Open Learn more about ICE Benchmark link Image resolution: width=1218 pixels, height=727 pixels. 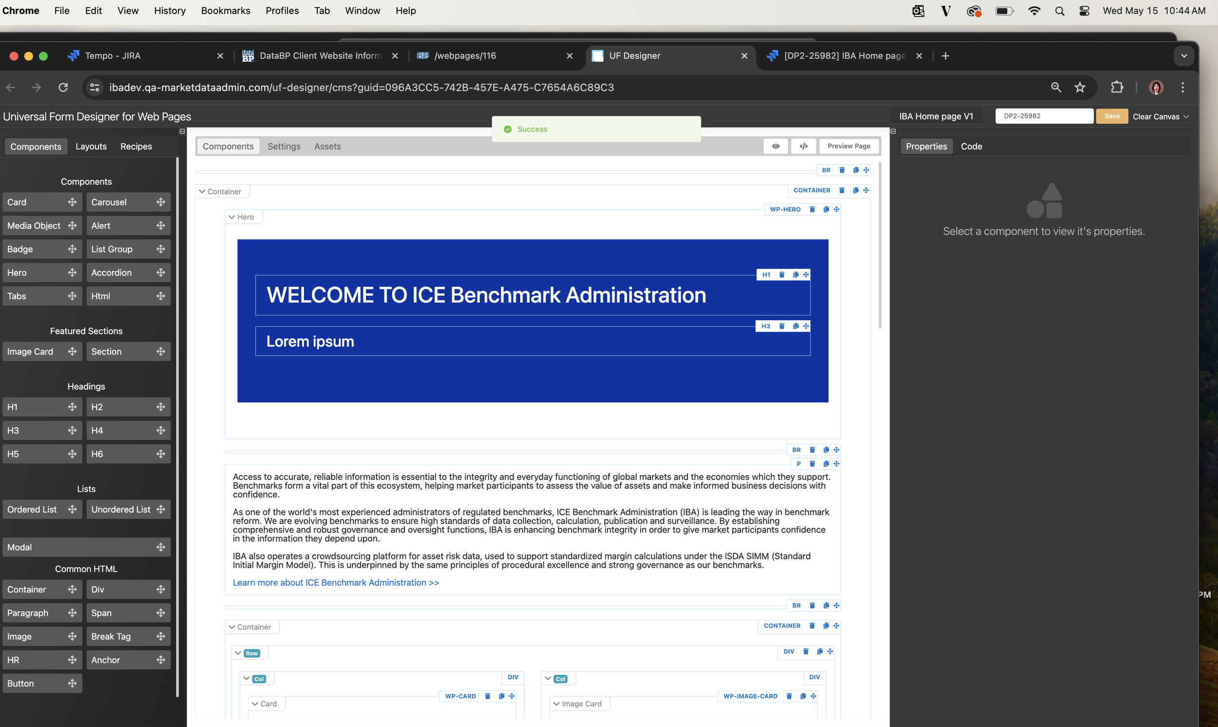(336, 582)
